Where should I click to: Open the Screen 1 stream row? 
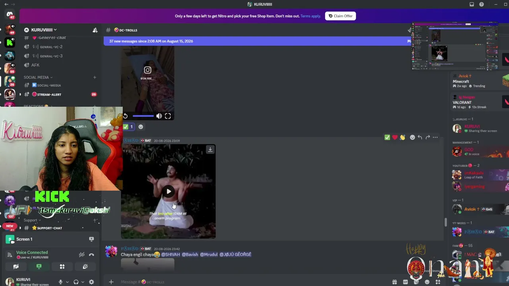tap(50, 239)
